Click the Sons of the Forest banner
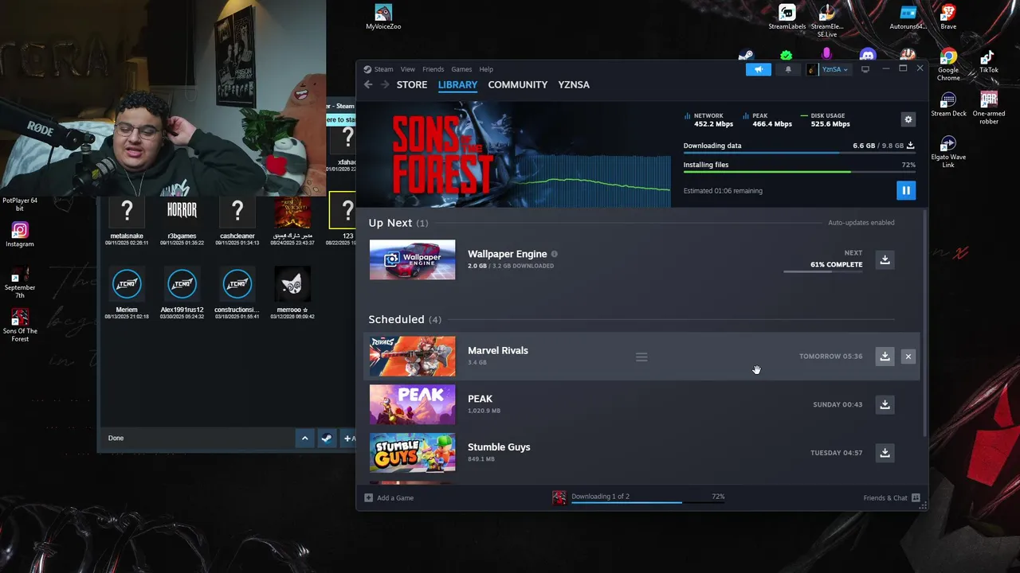Viewport: 1020px width, 573px height. click(514, 154)
